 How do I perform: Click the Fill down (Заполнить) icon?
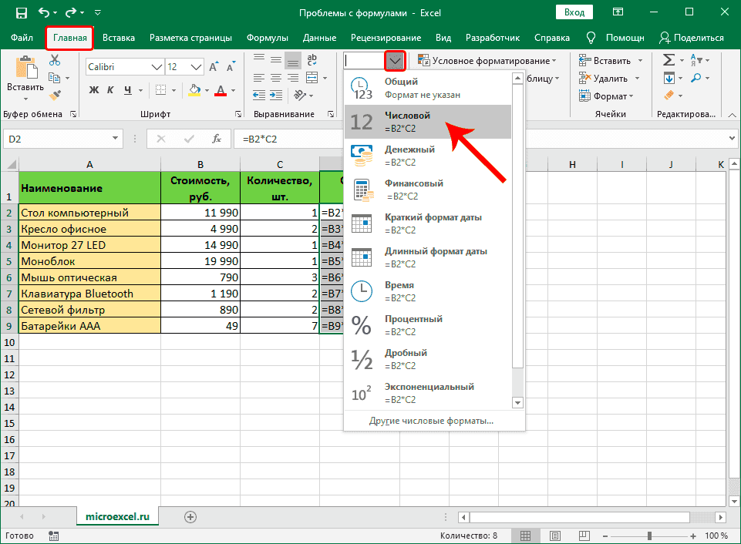point(669,78)
